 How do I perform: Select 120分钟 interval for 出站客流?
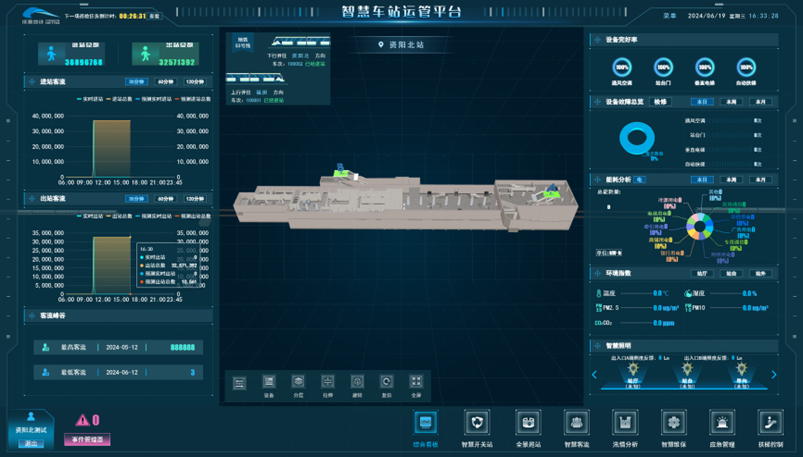[195, 199]
